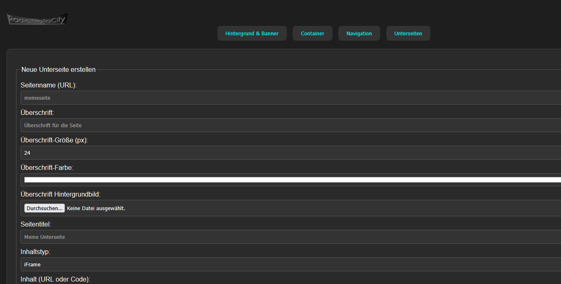
Task: Select the Überschrift-Größe (px) number field
Action: coord(288,153)
